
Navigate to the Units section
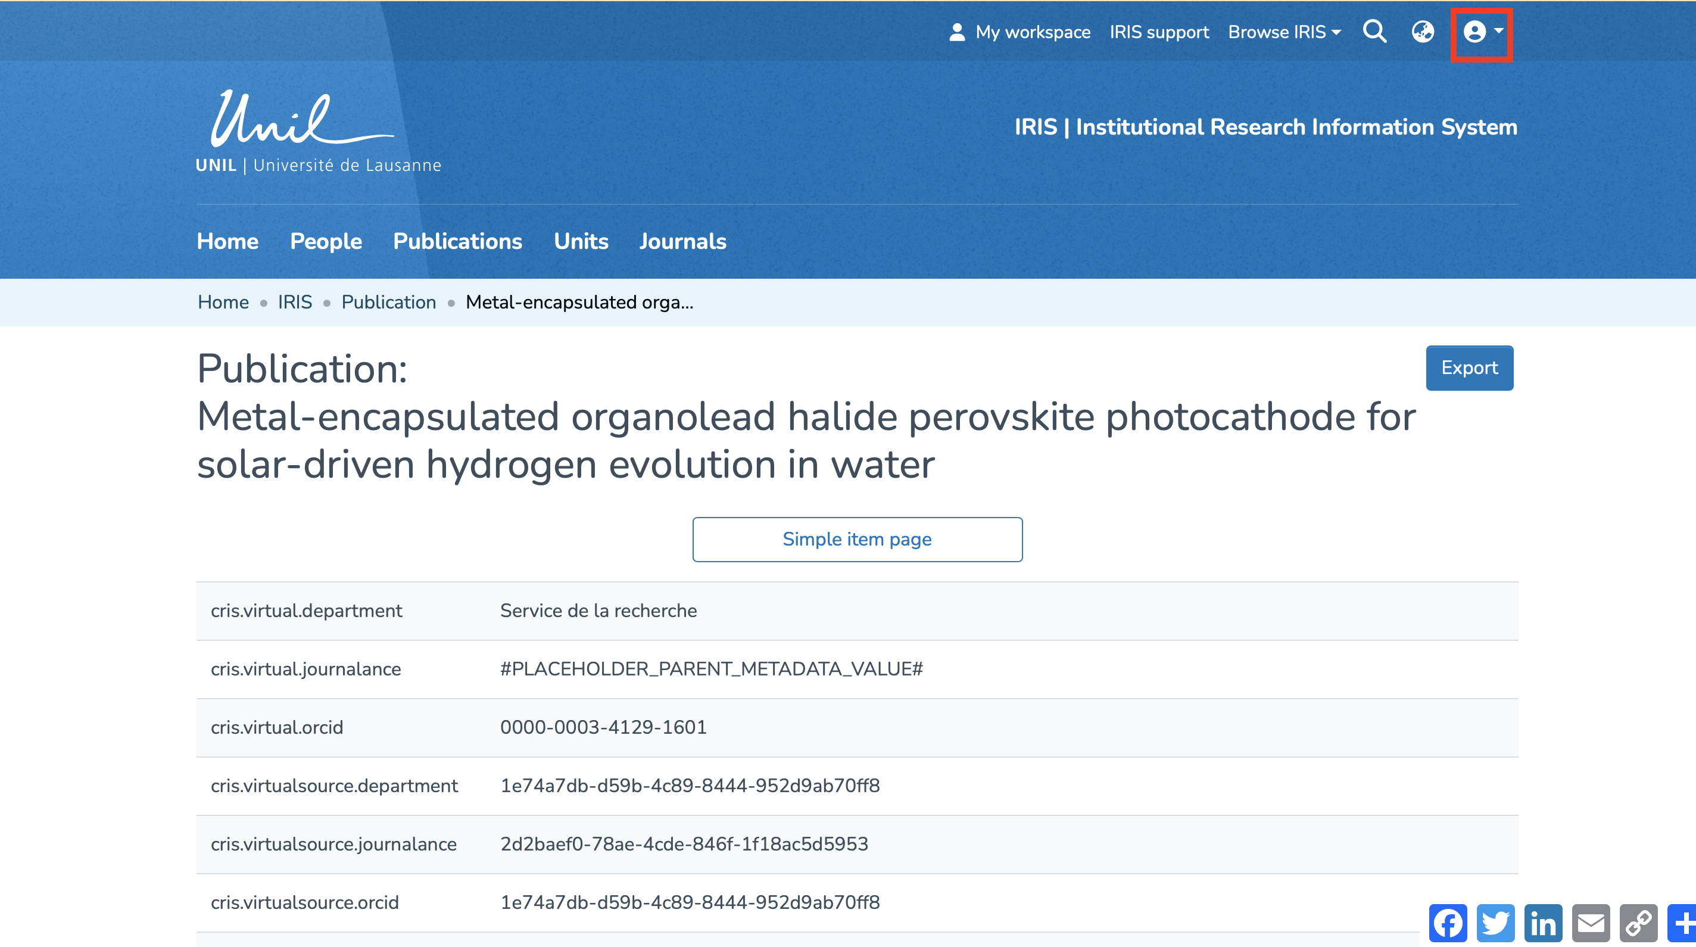pyautogui.click(x=581, y=241)
